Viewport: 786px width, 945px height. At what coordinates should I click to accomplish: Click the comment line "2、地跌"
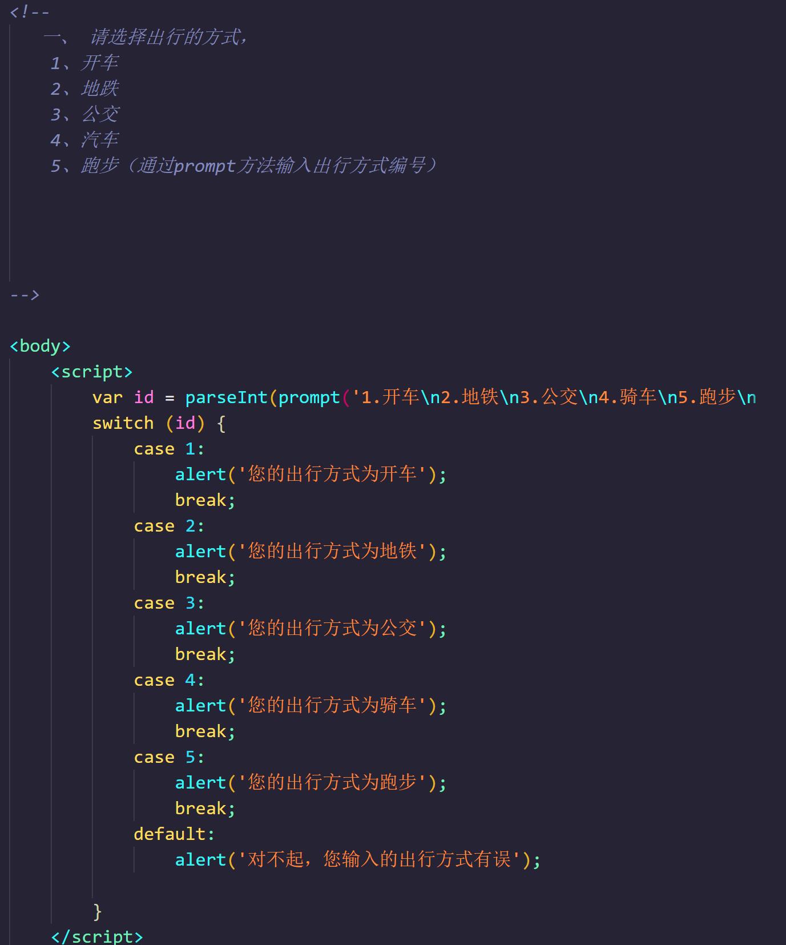coord(84,89)
